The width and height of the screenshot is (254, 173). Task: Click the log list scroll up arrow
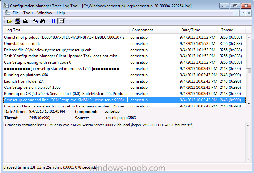[249, 37]
